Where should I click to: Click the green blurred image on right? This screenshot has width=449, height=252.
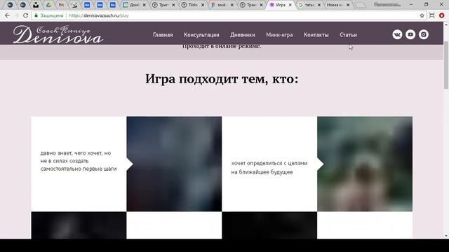365,164
